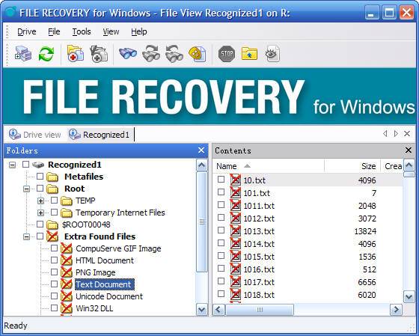This screenshot has height=336, width=419.
Task: Click the deleted file icon of 1017.txt
Action: 236,281
